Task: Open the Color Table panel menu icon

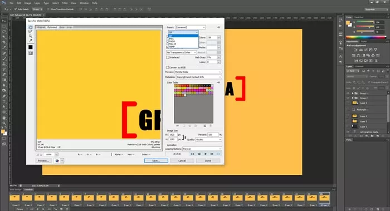Action: [218, 82]
